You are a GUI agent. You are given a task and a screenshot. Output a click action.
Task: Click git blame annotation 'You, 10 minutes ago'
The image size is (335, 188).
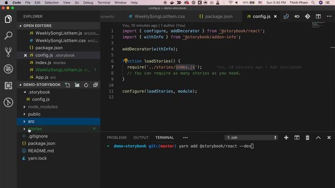[x=140, y=26]
